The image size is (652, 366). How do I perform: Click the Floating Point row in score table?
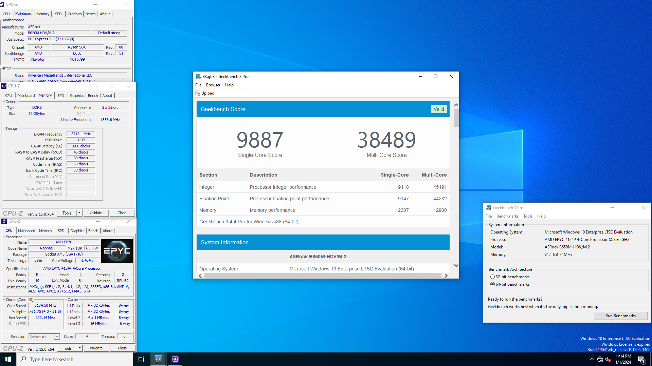tap(323, 199)
